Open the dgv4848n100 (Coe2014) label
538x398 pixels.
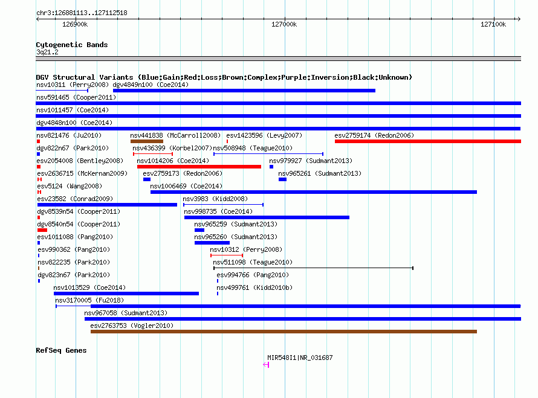point(74,123)
